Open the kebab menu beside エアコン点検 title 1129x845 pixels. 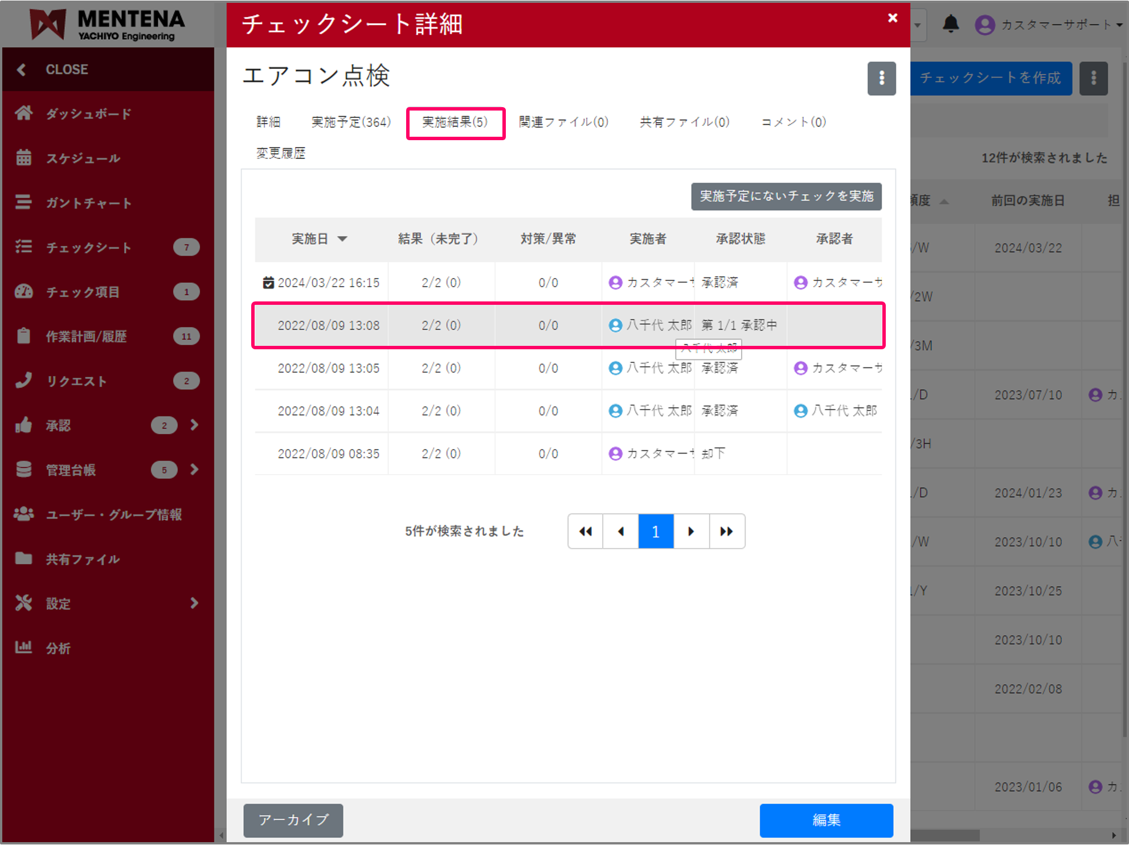pos(881,78)
